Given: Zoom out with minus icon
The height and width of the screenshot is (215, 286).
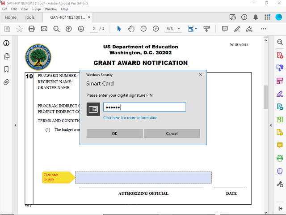Looking at the screenshot, I should click(x=143, y=29).
